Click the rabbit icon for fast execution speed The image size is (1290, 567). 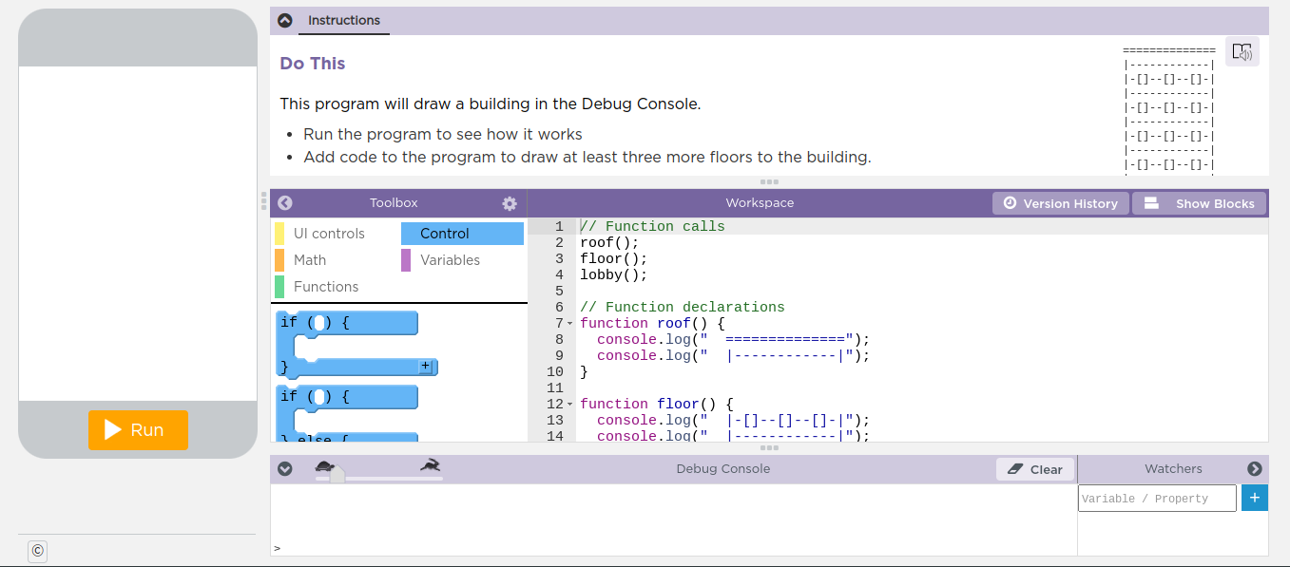pyautogui.click(x=430, y=466)
